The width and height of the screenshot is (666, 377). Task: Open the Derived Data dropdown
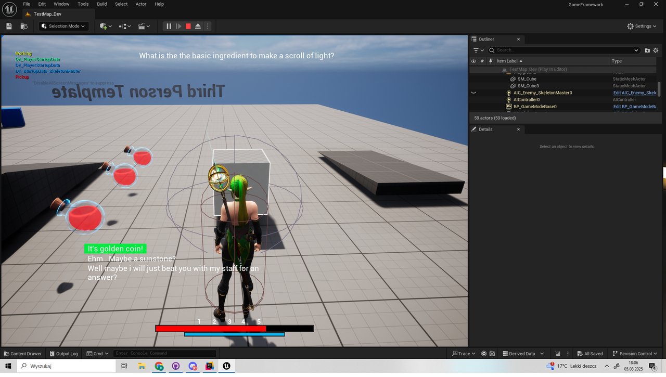522,354
